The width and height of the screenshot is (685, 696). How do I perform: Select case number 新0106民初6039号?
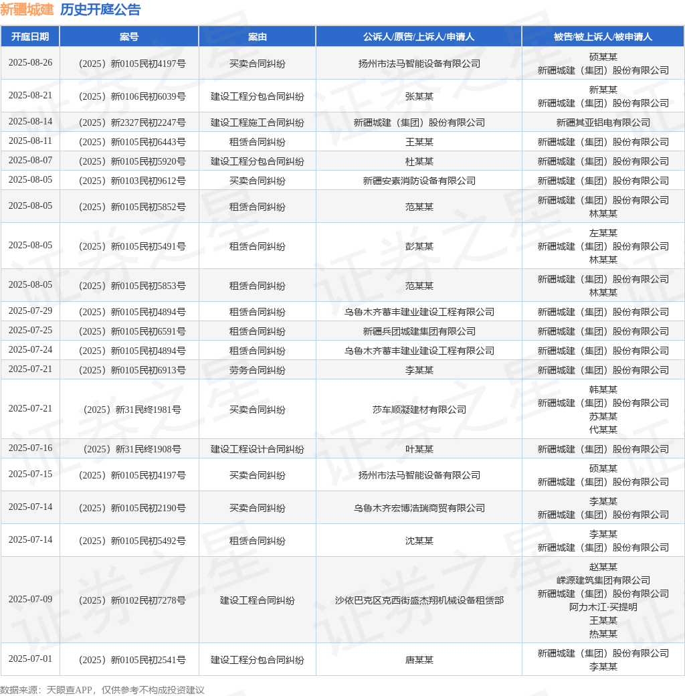(x=132, y=96)
